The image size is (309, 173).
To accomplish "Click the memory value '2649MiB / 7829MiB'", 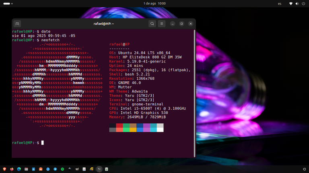I will [146, 117].
